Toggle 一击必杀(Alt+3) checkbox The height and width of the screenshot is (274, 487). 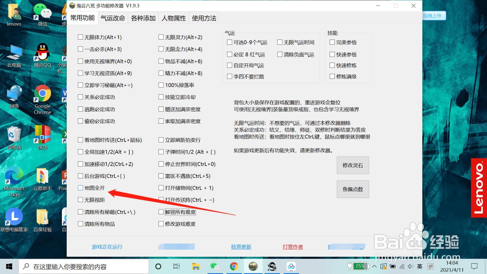[80, 49]
